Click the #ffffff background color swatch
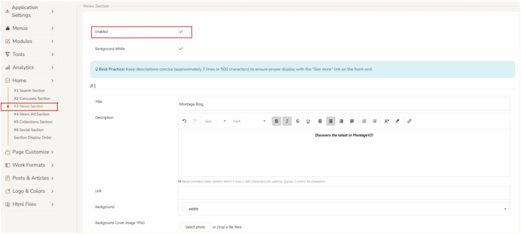Viewport: 521px width, 234px height. click(x=184, y=209)
